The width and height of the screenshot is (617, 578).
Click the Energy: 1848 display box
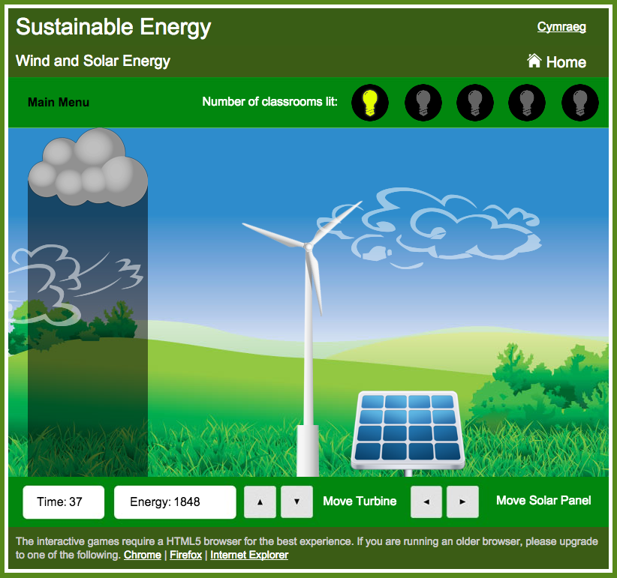coord(175,502)
